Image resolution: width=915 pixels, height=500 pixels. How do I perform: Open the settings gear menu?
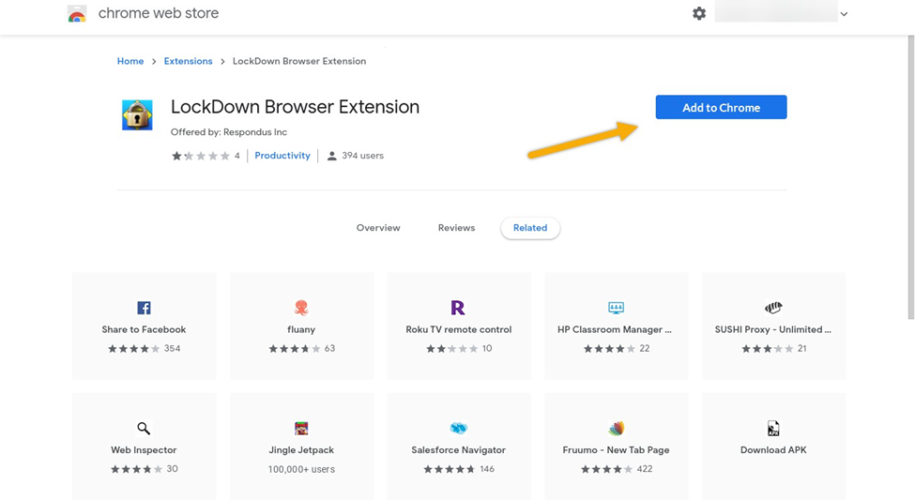point(699,13)
